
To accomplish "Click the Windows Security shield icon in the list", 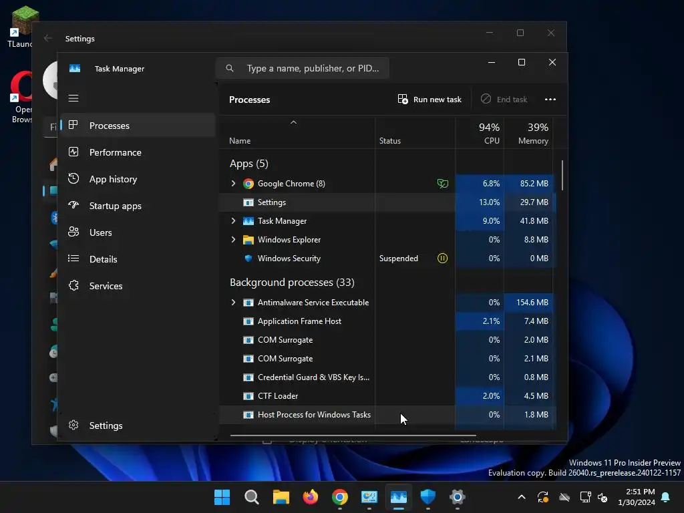I will (x=248, y=259).
